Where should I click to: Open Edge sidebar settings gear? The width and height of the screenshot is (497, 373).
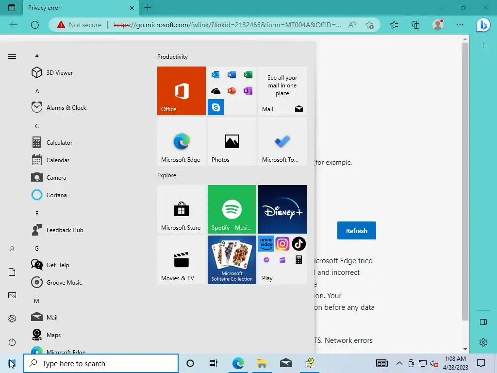click(x=483, y=342)
